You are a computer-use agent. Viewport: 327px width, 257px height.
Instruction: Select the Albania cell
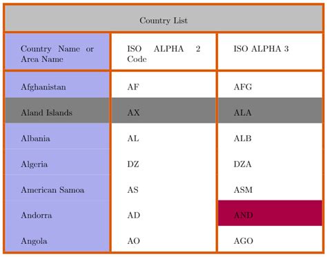pyautogui.click(x=57, y=136)
